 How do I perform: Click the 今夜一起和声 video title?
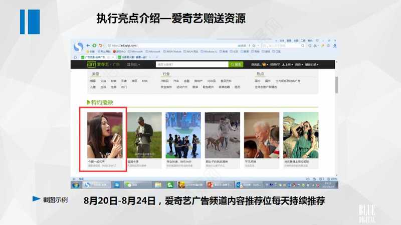[x=96, y=161]
